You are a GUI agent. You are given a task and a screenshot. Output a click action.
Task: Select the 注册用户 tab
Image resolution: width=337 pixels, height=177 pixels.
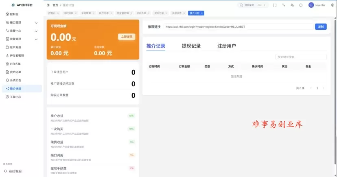227,46
